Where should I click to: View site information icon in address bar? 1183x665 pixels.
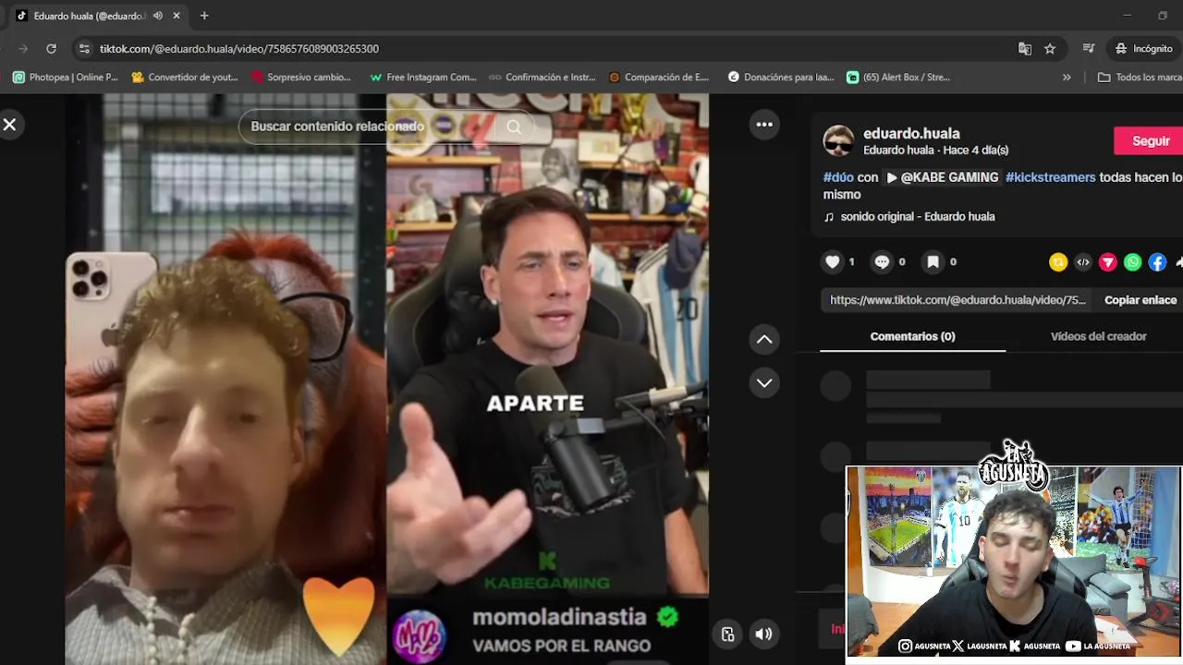[x=84, y=49]
